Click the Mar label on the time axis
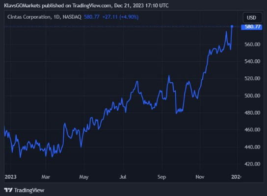The height and width of the screenshot is (196, 267). [46, 177]
